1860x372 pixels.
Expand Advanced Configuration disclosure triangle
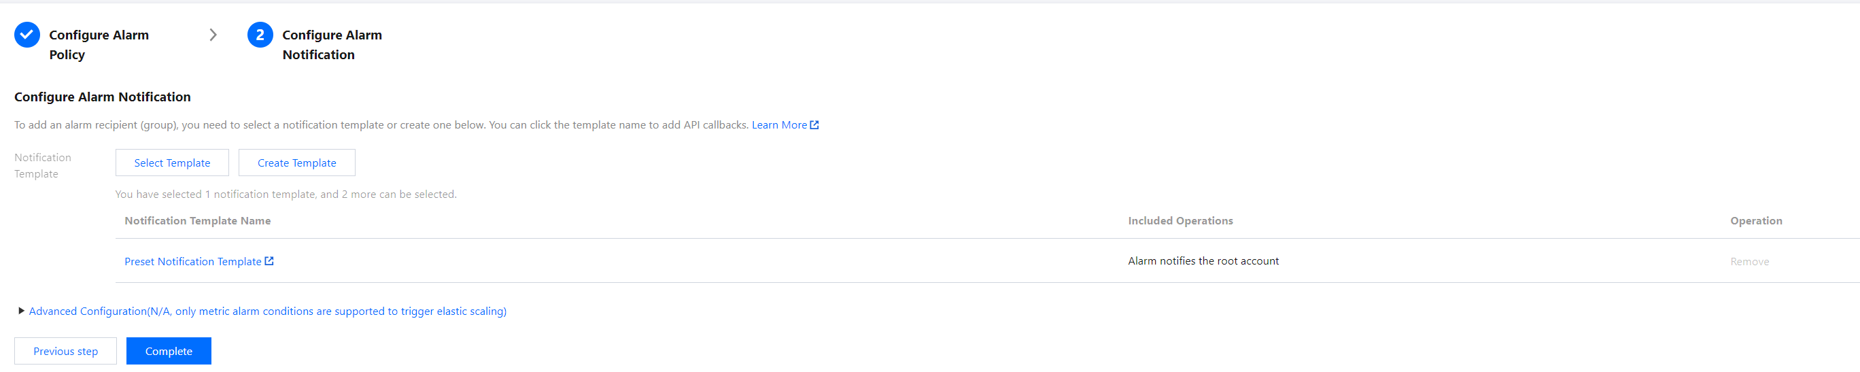(21, 311)
